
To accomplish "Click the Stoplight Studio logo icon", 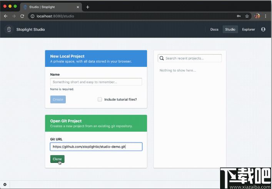I will point(9,29).
